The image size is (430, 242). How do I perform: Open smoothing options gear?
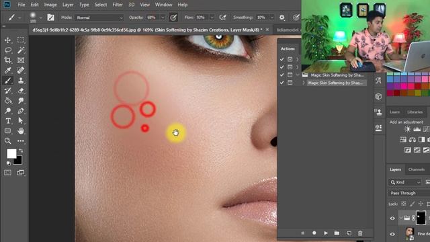(x=282, y=17)
